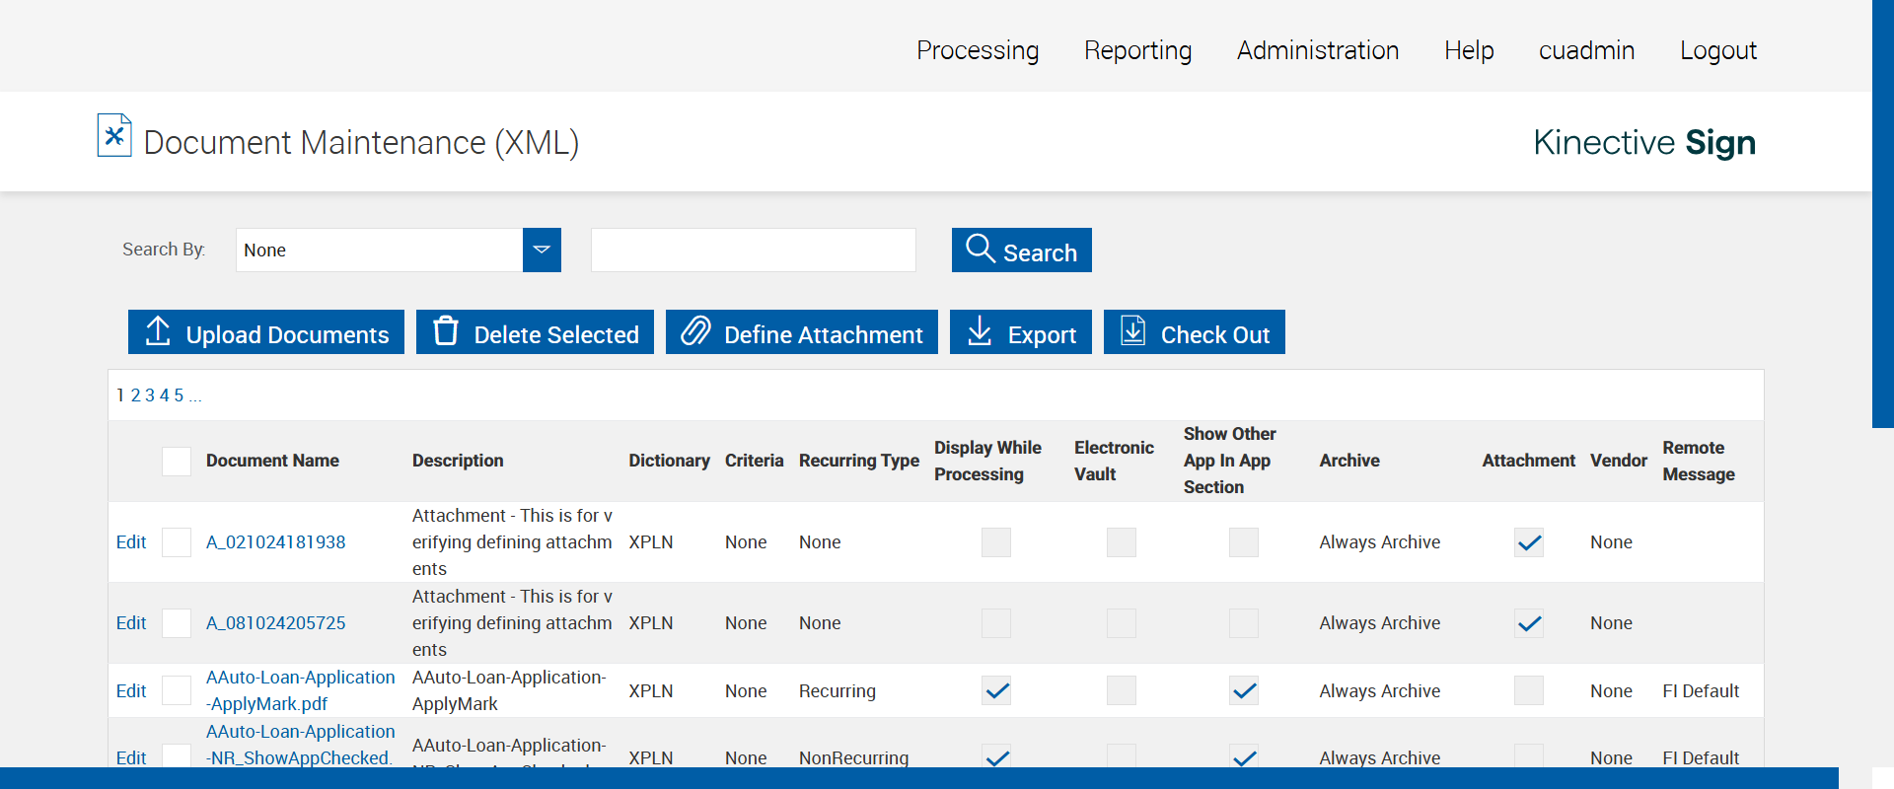1894x789 pixels.
Task: Click the check out document icon
Action: pyautogui.click(x=1133, y=331)
